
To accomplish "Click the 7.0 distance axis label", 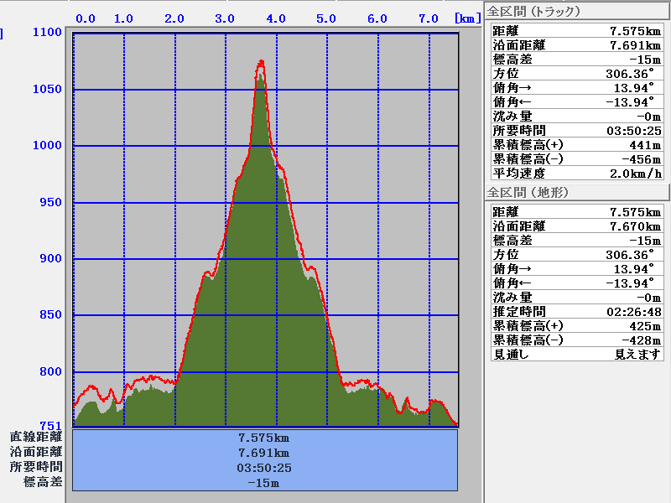I will click(x=428, y=18).
